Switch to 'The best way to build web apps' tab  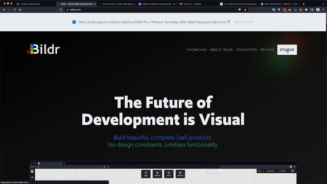coord(116,4)
